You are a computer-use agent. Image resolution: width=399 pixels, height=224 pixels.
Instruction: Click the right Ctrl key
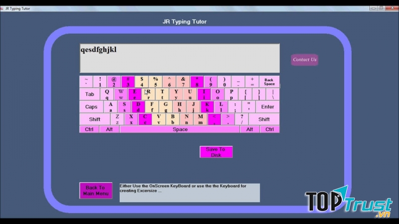(x=269, y=129)
